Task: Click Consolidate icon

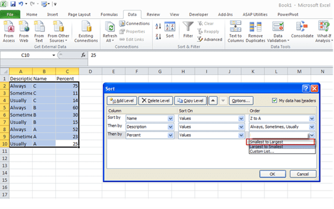Action: point(302,30)
